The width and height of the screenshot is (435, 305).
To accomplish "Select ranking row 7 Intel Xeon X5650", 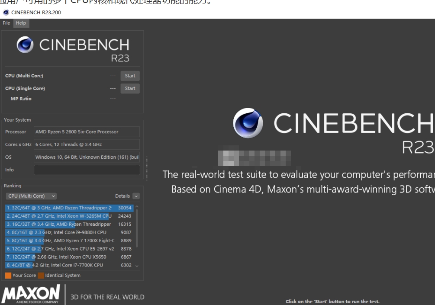I will coord(69,257).
